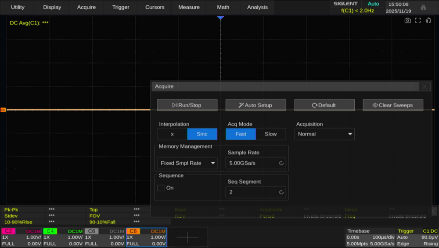Close the Acquire dialog
The image size is (439, 248).
[424, 87]
